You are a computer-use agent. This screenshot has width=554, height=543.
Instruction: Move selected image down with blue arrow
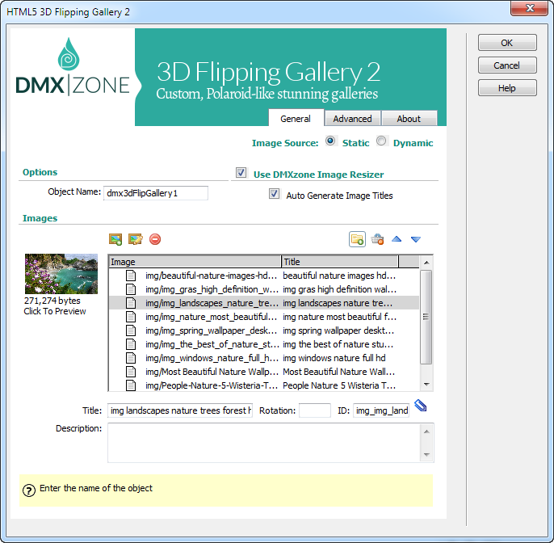pos(416,239)
